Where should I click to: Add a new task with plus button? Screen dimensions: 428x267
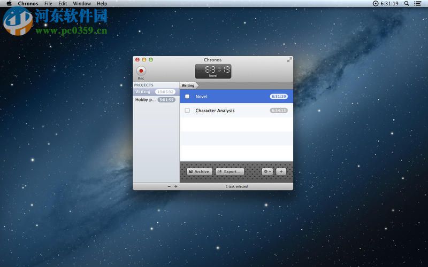(281, 171)
